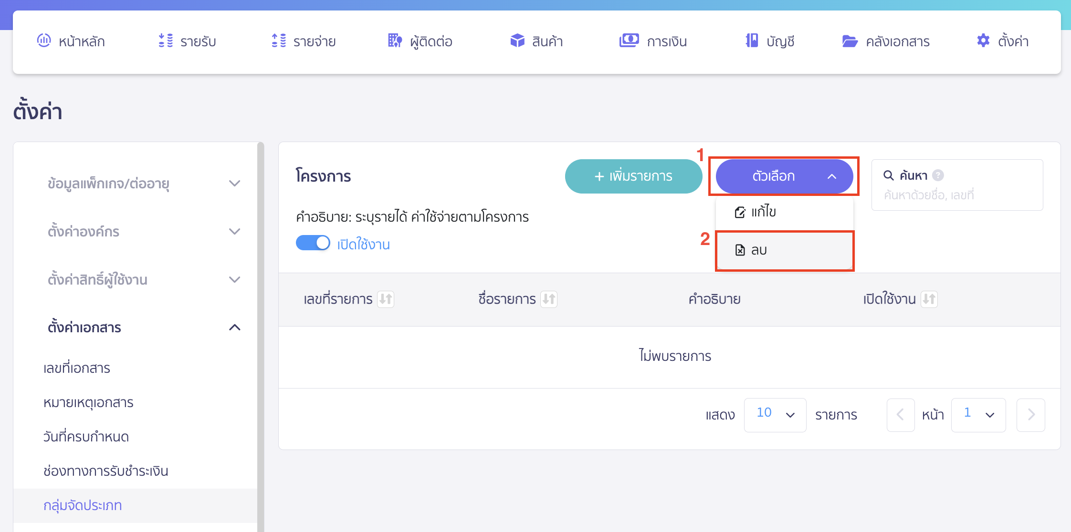Click the ผู้ติดต่อ contacts icon
The image size is (1071, 532).
click(x=395, y=41)
